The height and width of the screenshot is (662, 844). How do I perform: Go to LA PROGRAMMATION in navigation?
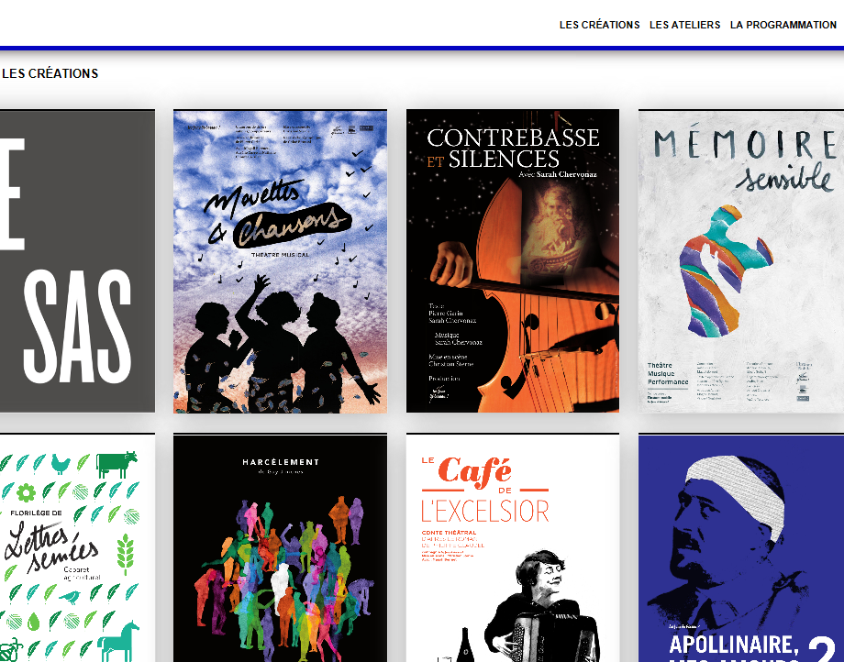point(783,25)
